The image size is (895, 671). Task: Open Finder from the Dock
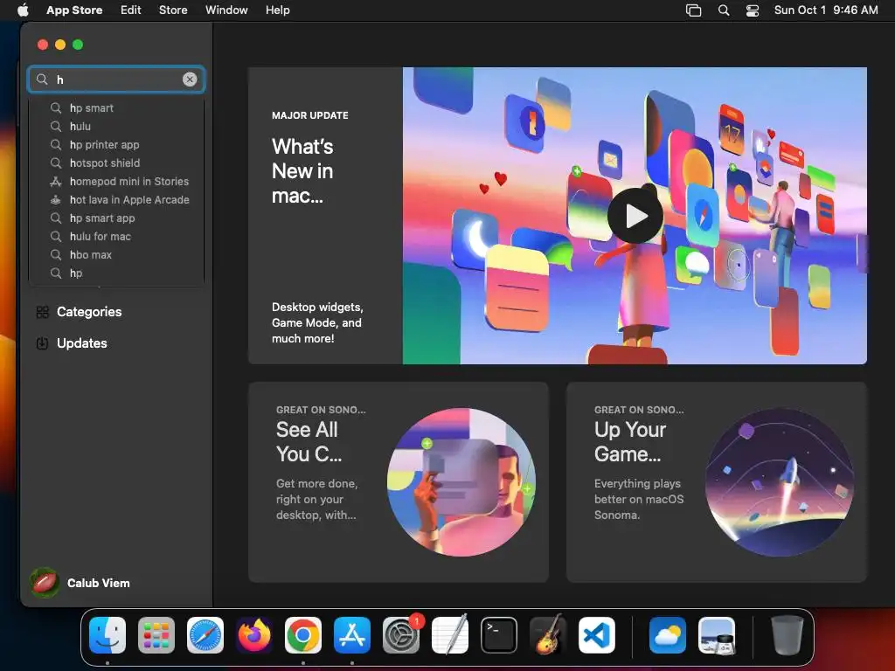click(x=108, y=635)
